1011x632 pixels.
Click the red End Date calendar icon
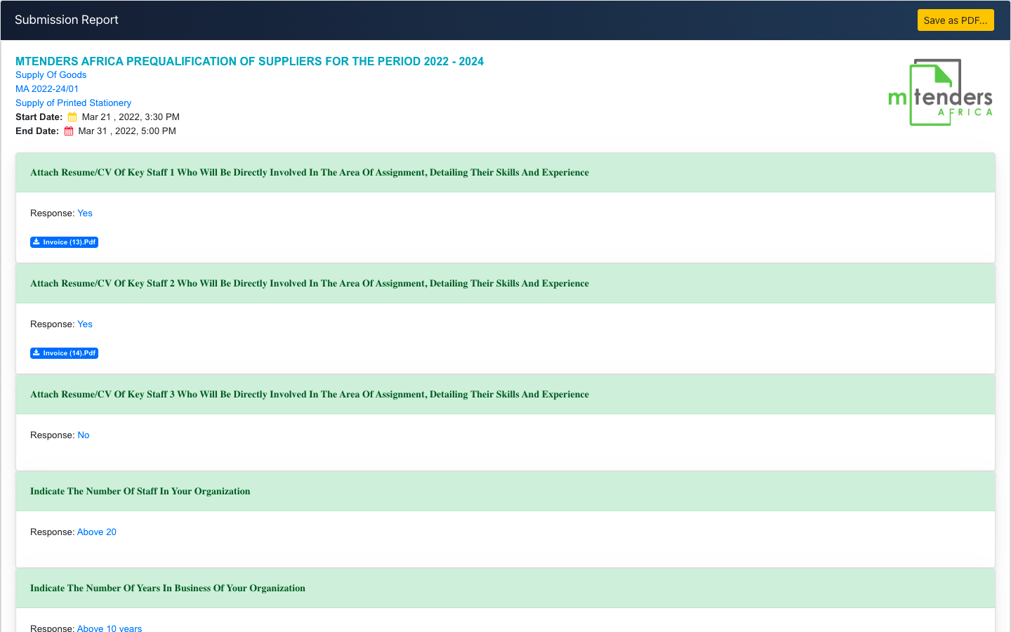pos(69,131)
